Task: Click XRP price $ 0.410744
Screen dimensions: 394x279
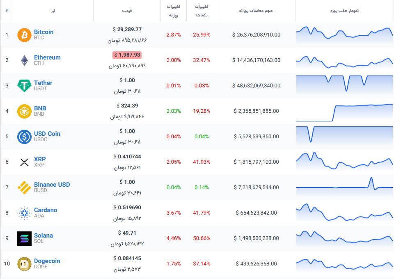Action: click(127, 157)
